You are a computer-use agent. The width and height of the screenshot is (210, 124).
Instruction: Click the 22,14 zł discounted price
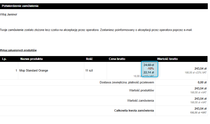coord(149,72)
